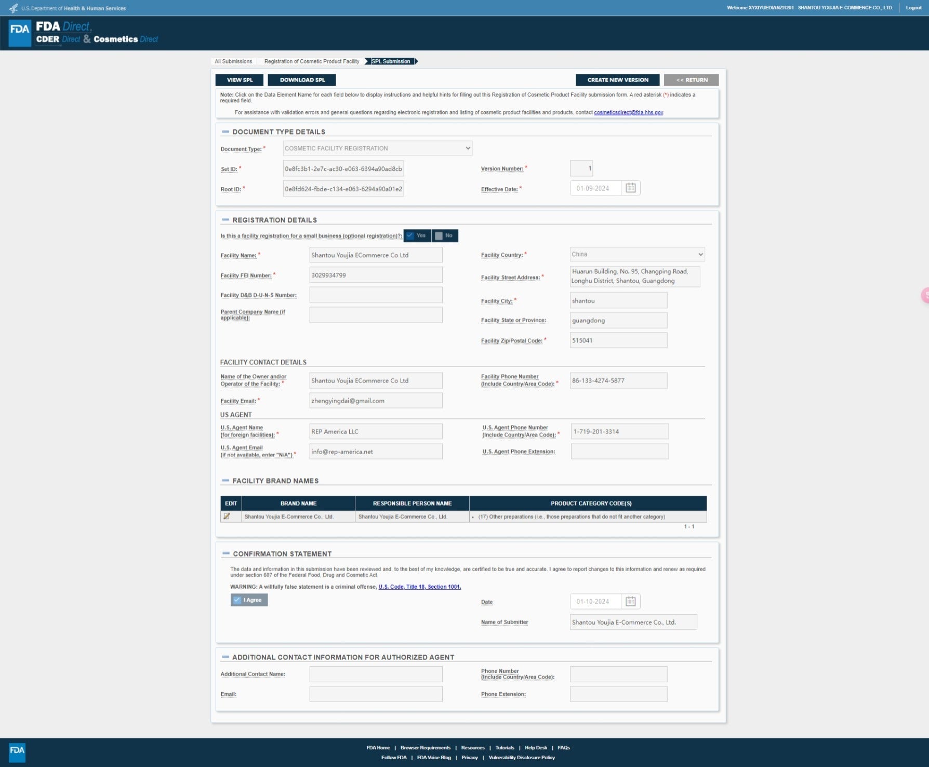Select Yes for small business registration

click(x=417, y=236)
